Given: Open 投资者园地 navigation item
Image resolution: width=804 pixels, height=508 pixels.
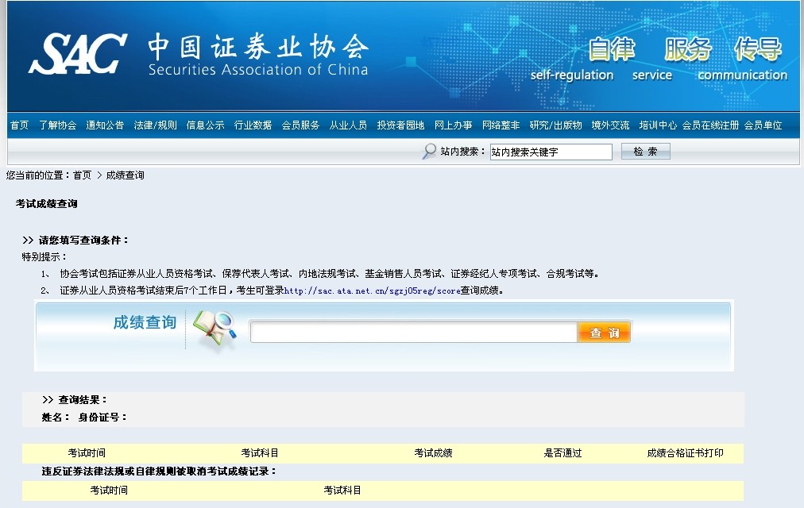Looking at the screenshot, I should (400, 125).
